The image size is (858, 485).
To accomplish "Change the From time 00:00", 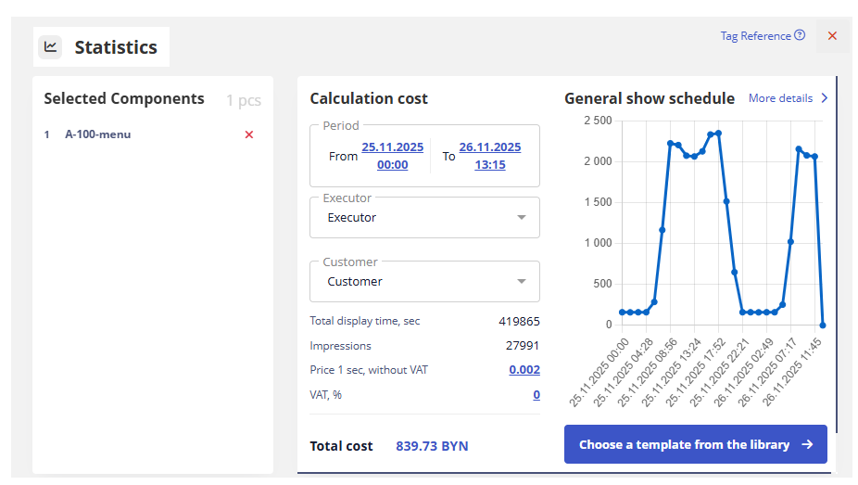I will [392, 165].
